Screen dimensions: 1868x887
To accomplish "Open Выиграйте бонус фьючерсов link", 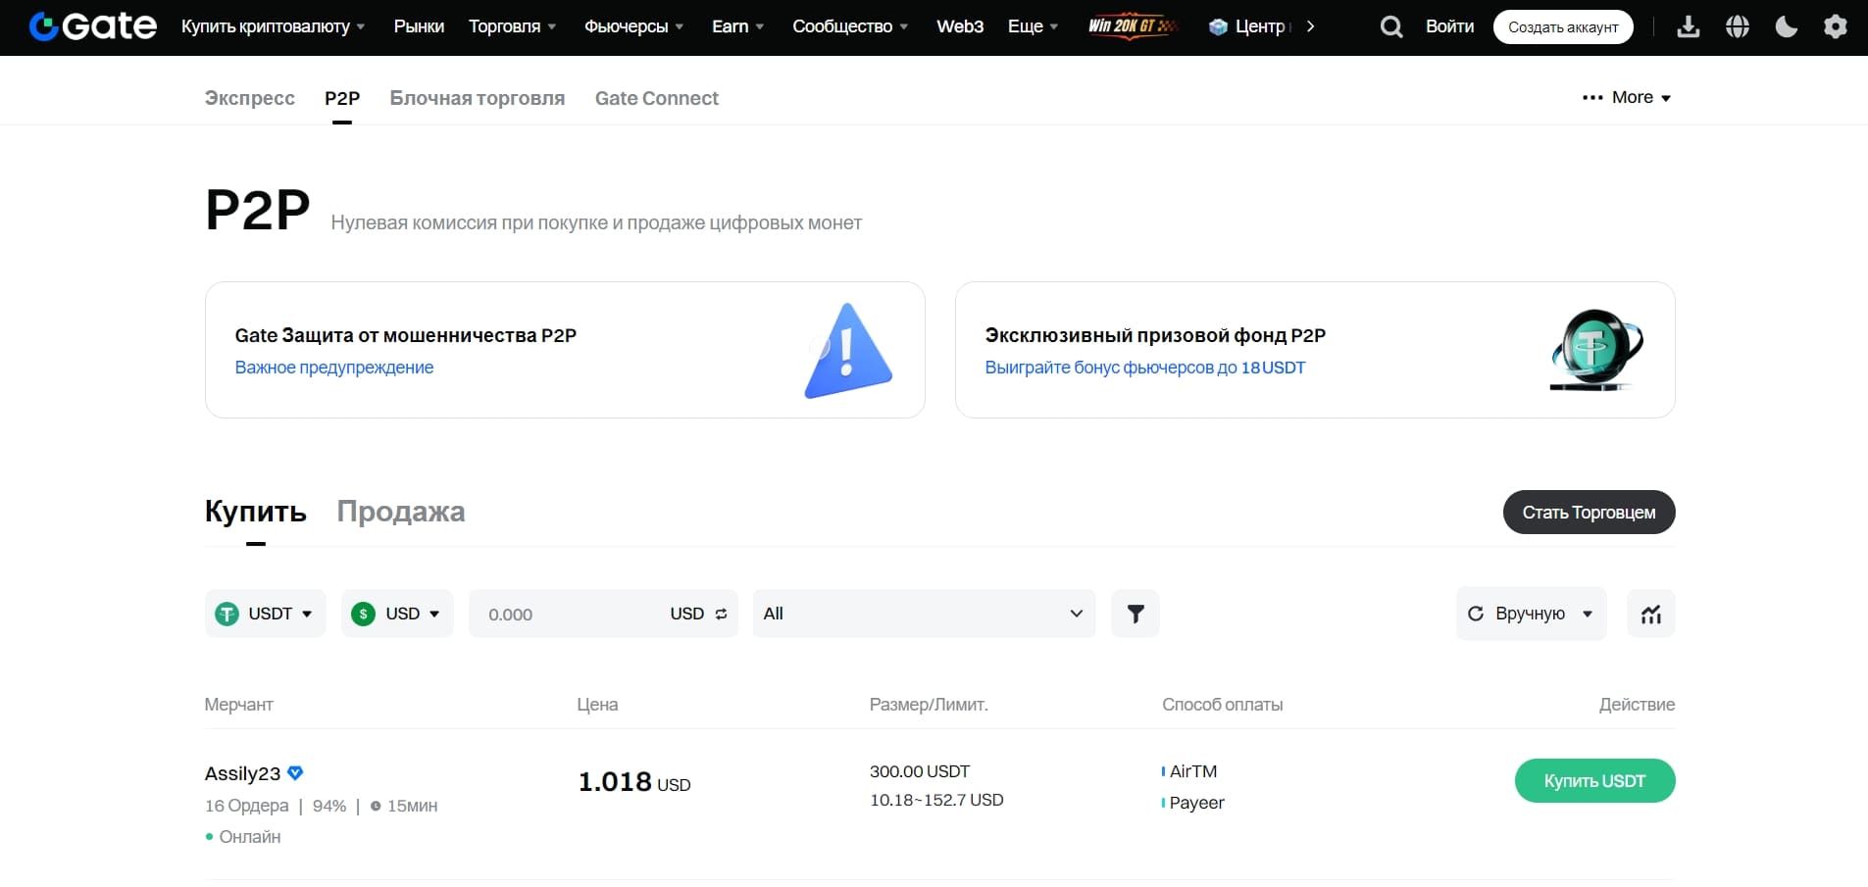I will [x=1145, y=368].
